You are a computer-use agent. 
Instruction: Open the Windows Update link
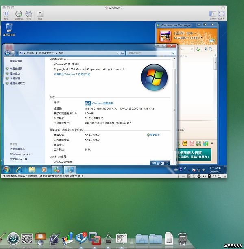coord(20,154)
